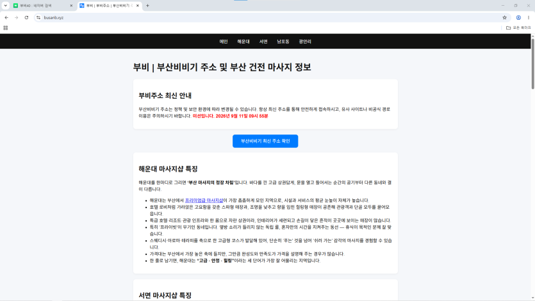Go to 광안리 in the navigation menu
535x301 pixels.
point(305,42)
